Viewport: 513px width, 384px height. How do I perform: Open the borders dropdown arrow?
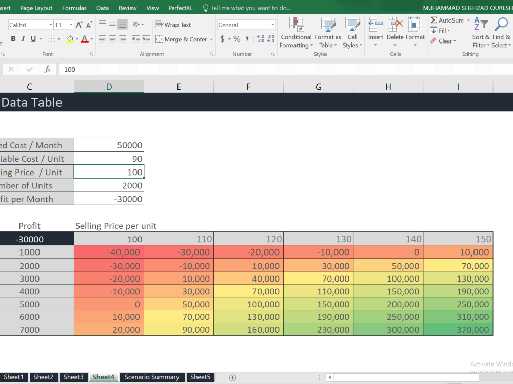[x=59, y=39]
